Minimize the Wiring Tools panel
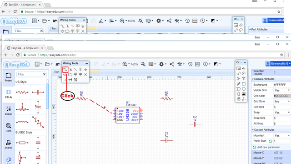The image size is (291, 164). click(x=86, y=63)
